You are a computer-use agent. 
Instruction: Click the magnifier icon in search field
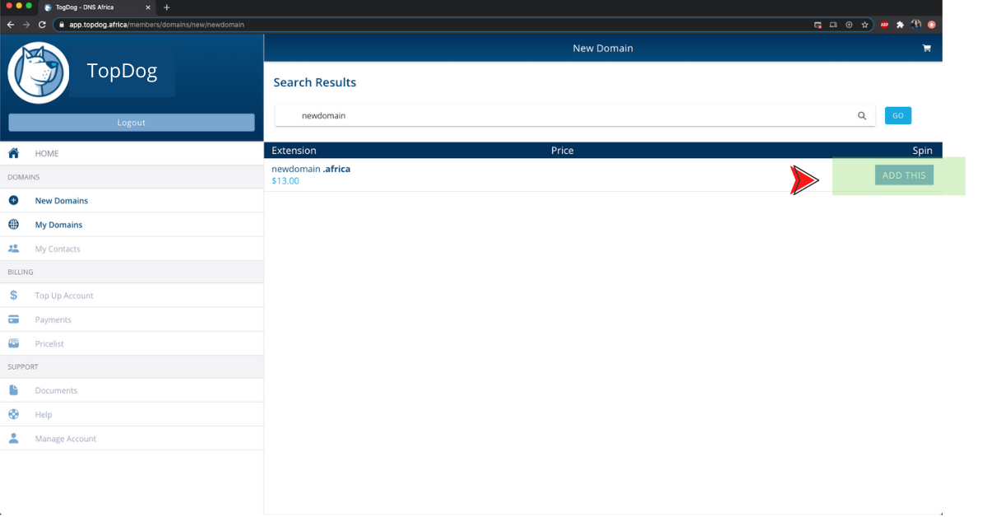point(862,116)
